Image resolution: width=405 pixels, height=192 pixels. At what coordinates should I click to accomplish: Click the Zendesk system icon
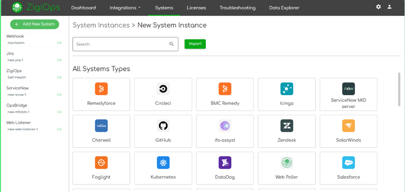(287, 126)
